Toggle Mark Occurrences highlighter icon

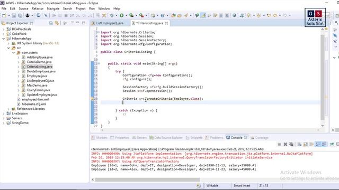[x=203, y=15]
